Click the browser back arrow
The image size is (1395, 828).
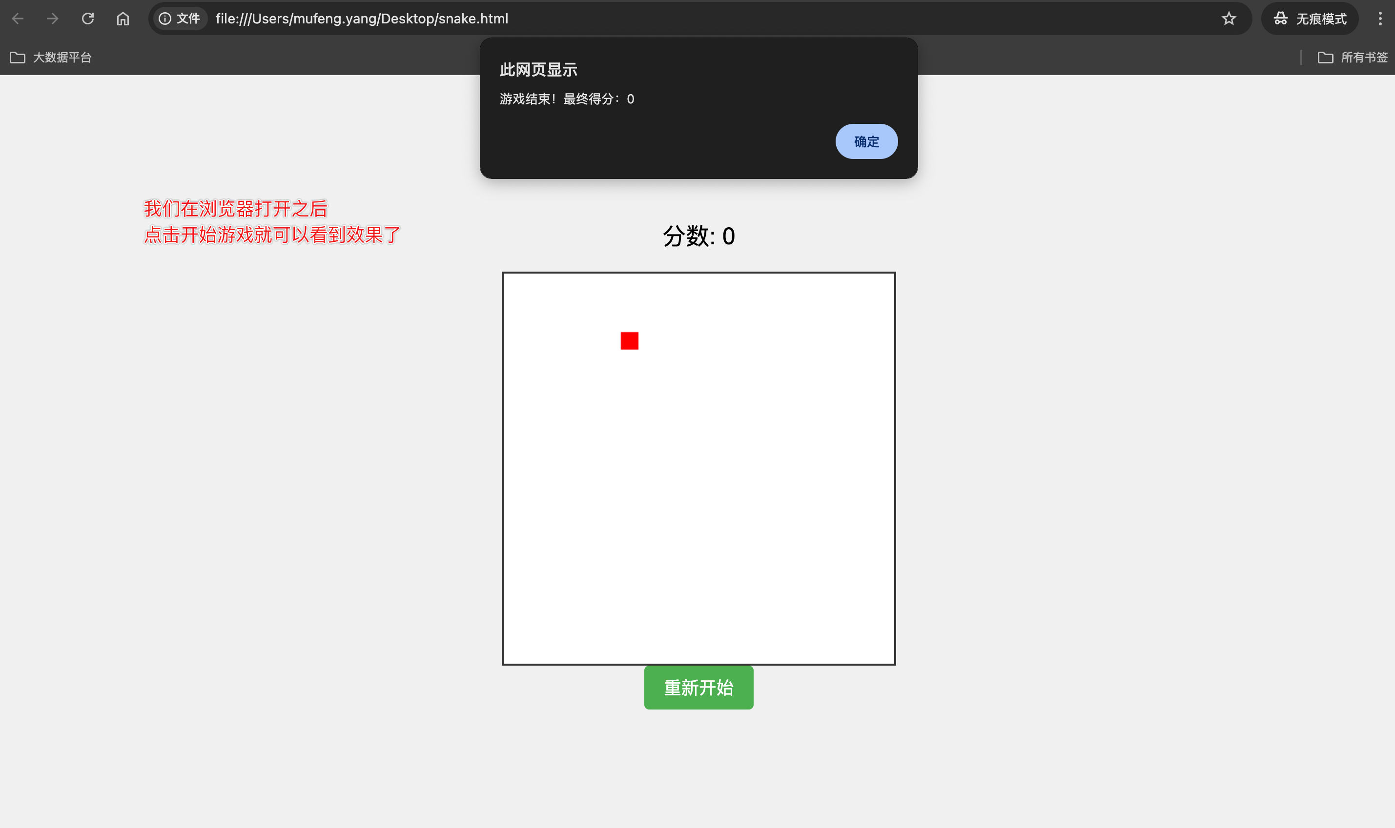(18, 19)
